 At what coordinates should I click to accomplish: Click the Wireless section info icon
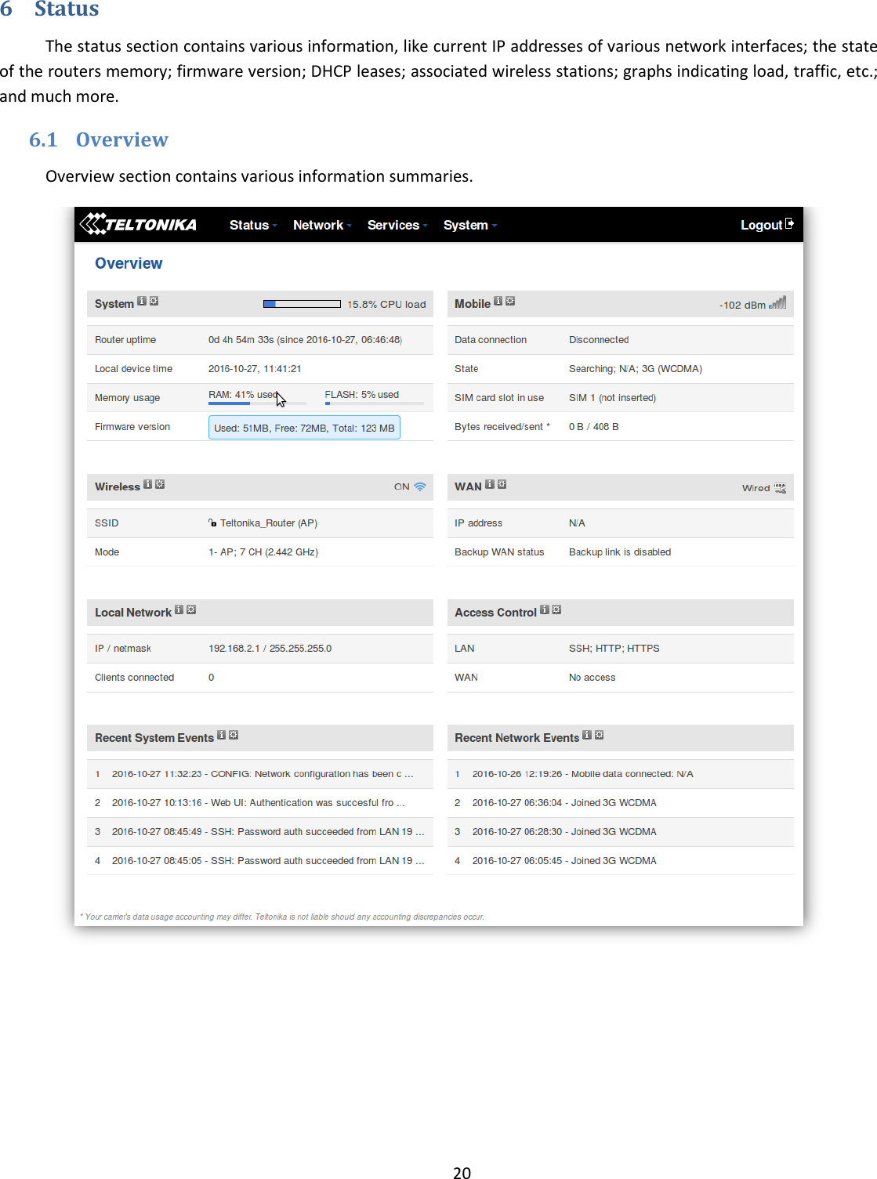pos(147,486)
